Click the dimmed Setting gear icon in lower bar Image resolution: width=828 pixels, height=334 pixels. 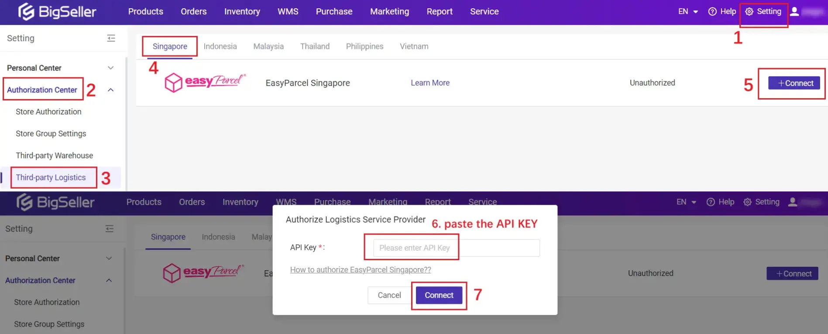[x=747, y=202]
